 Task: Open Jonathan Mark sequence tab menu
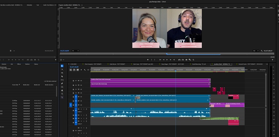click(x=232, y=64)
